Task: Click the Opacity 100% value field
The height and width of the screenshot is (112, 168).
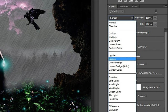Action: pyautogui.click(x=149, y=18)
